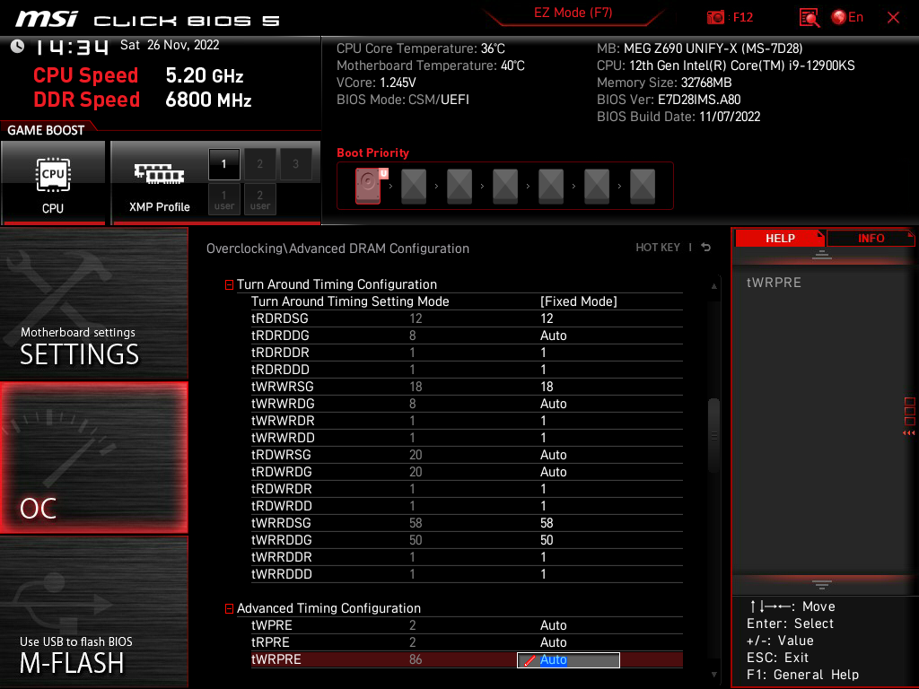Switch to the INFO tab

click(871, 239)
